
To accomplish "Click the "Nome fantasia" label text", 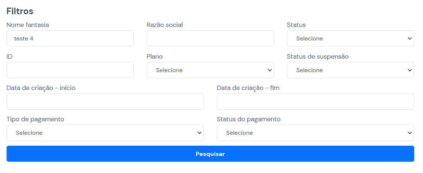I will pyautogui.click(x=28, y=25).
